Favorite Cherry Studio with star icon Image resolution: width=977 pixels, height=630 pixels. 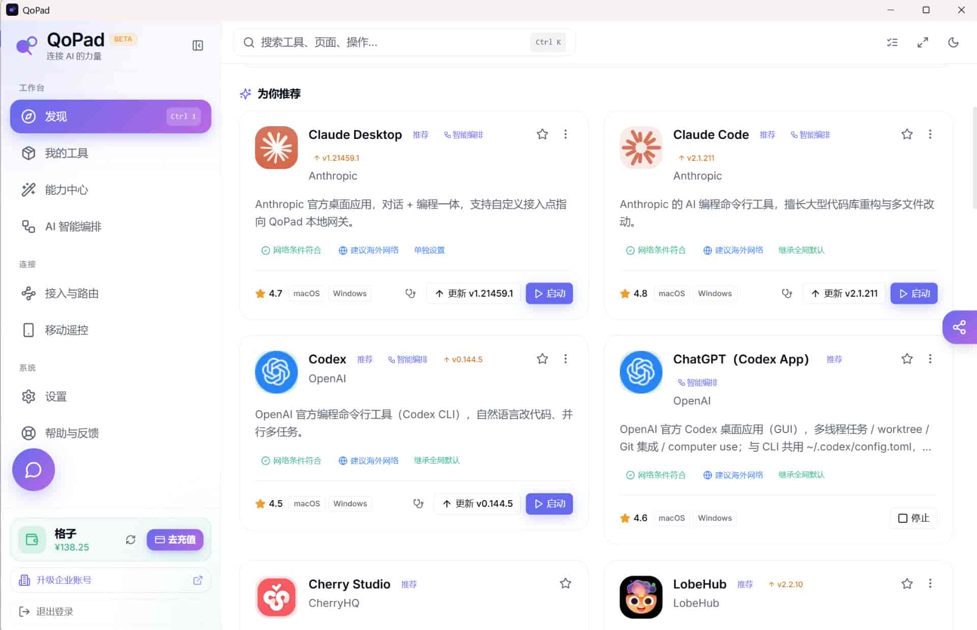565,583
